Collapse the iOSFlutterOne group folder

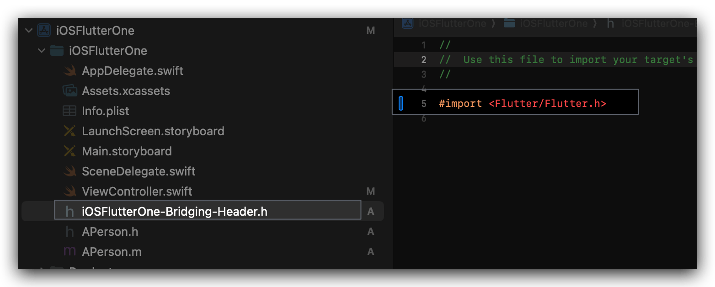[x=42, y=51]
